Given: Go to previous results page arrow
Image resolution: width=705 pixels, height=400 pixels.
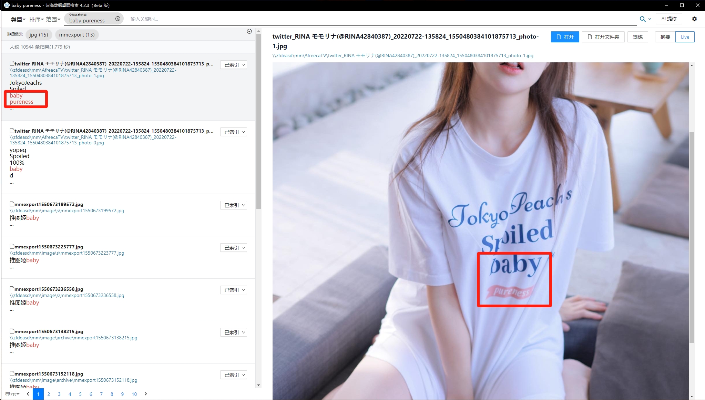Looking at the screenshot, I should (x=28, y=394).
